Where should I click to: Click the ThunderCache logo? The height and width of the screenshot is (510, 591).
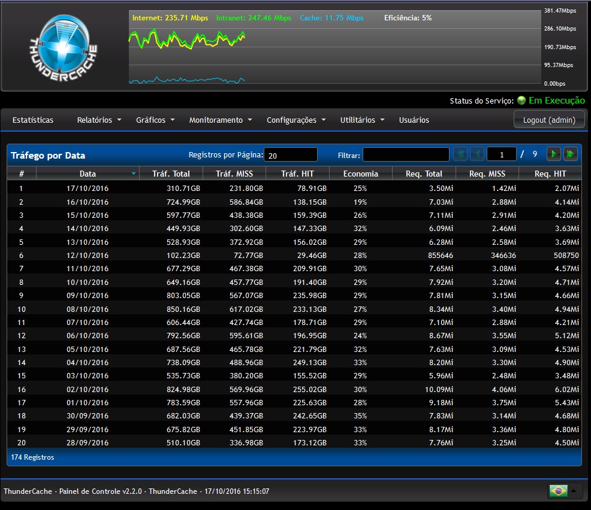[64, 45]
